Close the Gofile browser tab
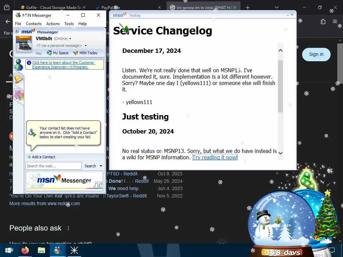Viewport: 343px width, 257px height. [x=84, y=7]
